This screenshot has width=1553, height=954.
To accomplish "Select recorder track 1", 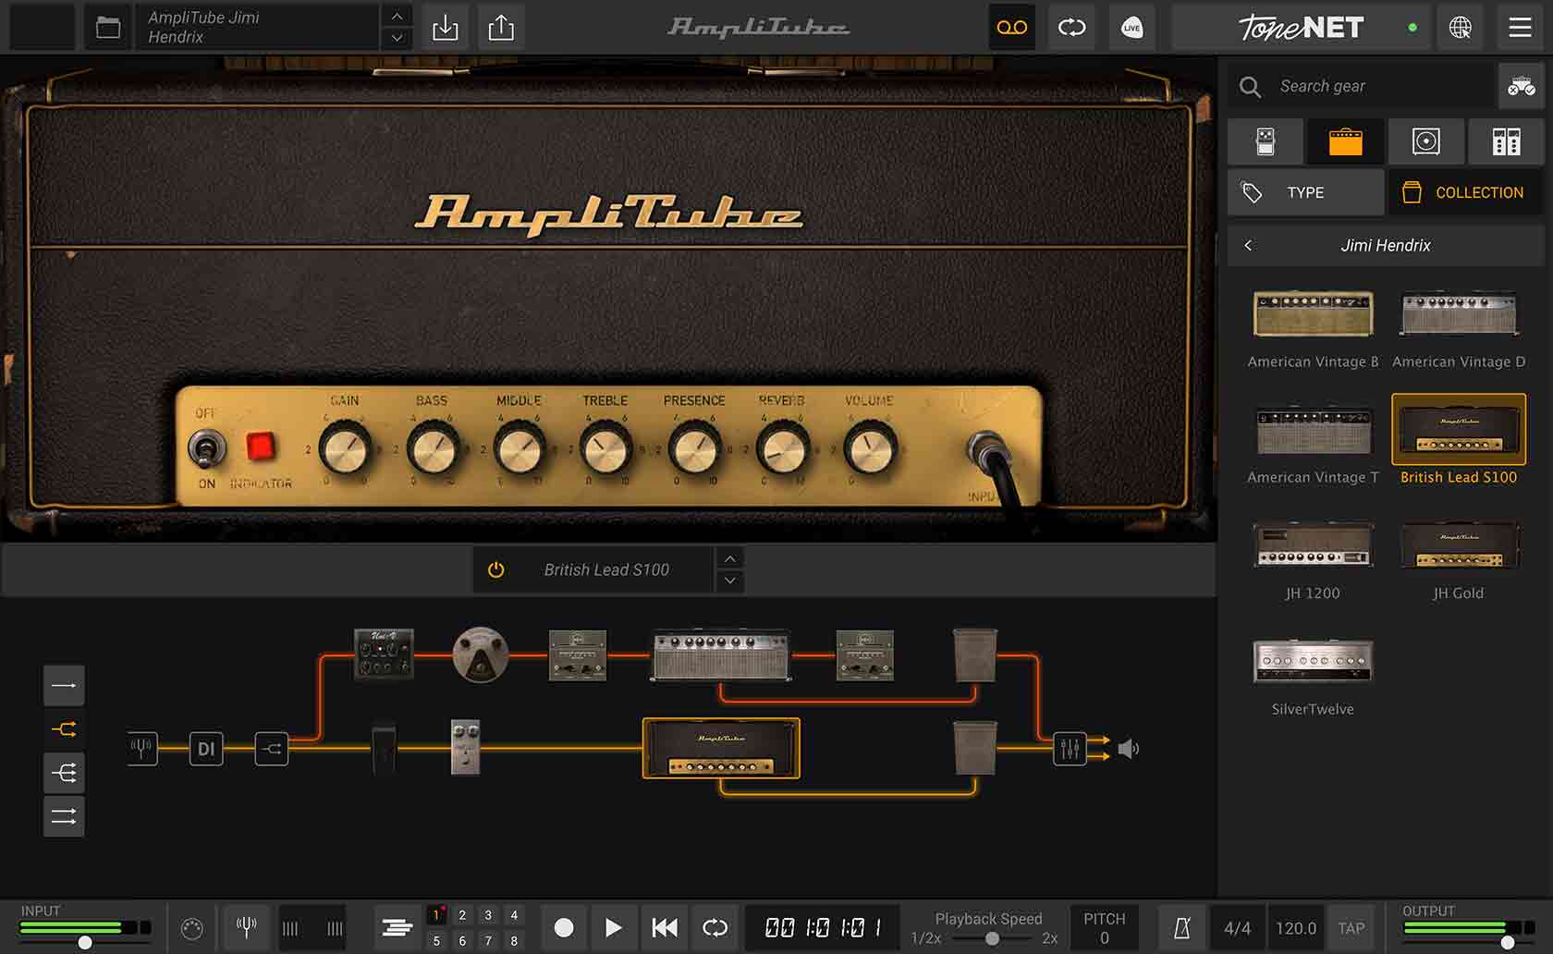I will [436, 915].
